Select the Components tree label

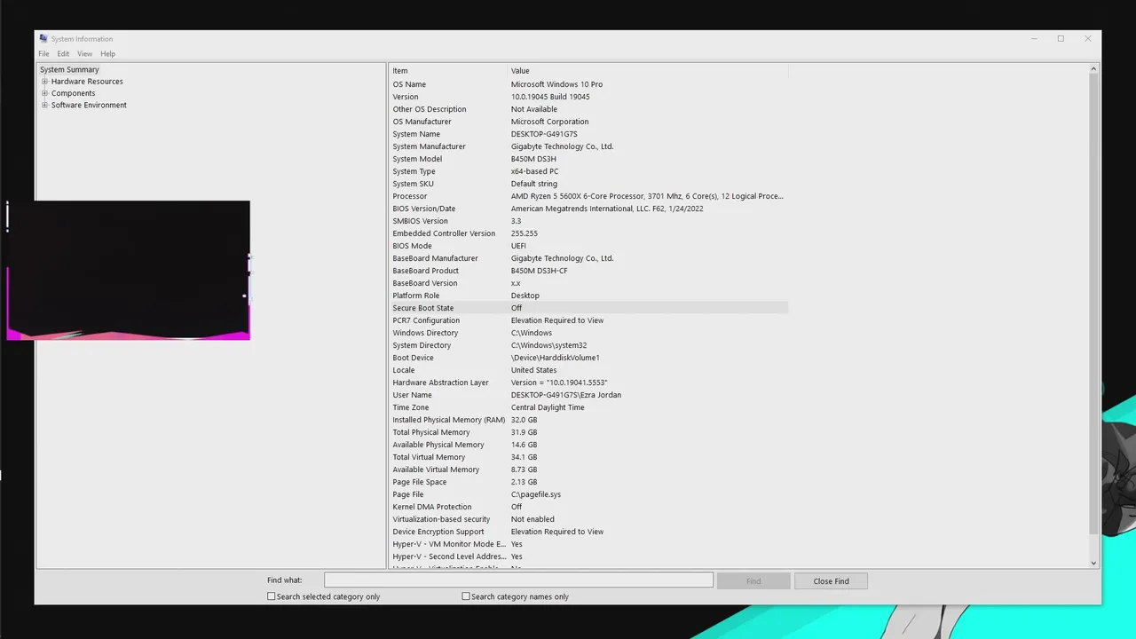coord(73,93)
